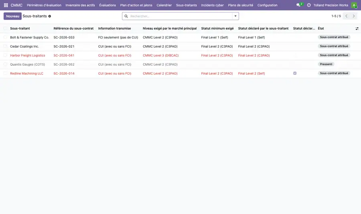Viewport: 361px width, 214px height.
Task: Select the Harbor Freight Logistics row checkbox
Action: (5, 55)
